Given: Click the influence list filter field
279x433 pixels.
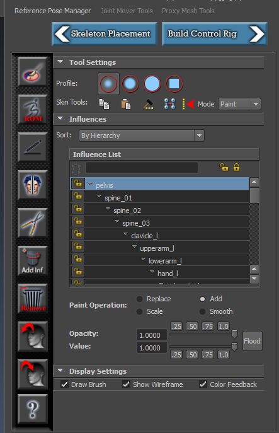Looking at the screenshot, I should click(x=142, y=168).
